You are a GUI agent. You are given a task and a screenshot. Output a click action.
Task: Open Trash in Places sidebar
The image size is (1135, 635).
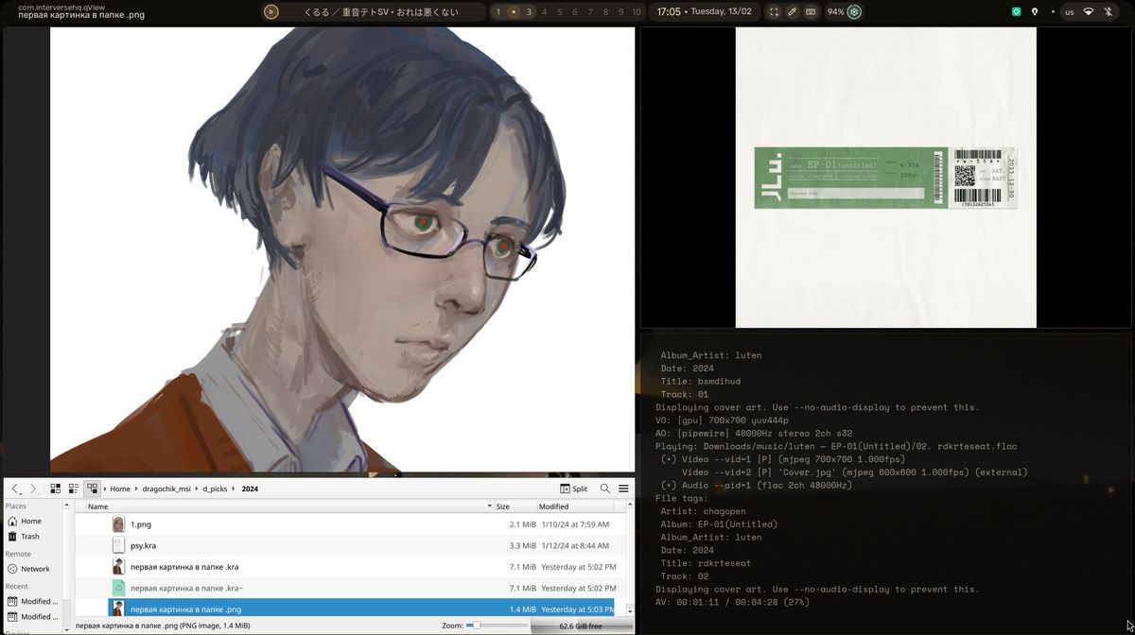tap(31, 536)
